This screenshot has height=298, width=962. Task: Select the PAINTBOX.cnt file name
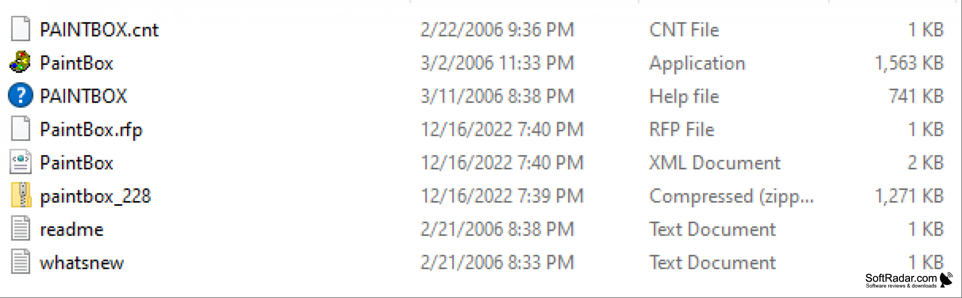pyautogui.click(x=99, y=30)
